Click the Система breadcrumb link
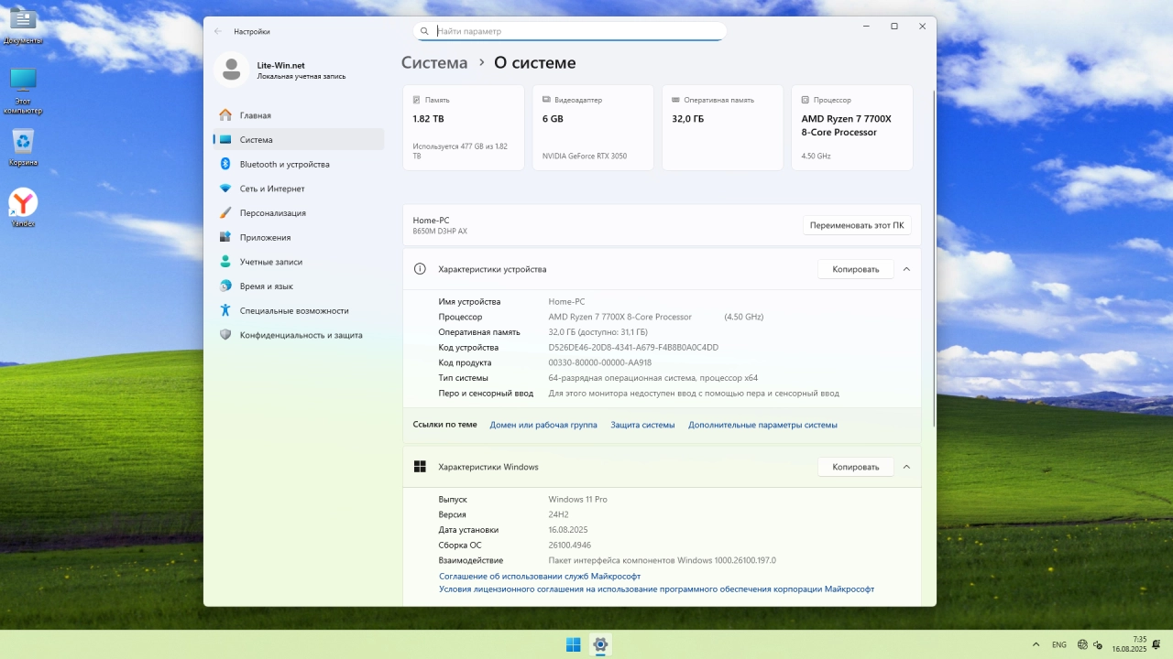Viewport: 1173px width, 659px height. (434, 63)
